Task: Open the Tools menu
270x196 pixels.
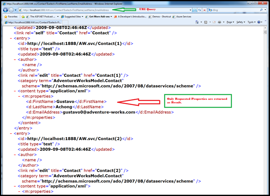Action: (252, 22)
